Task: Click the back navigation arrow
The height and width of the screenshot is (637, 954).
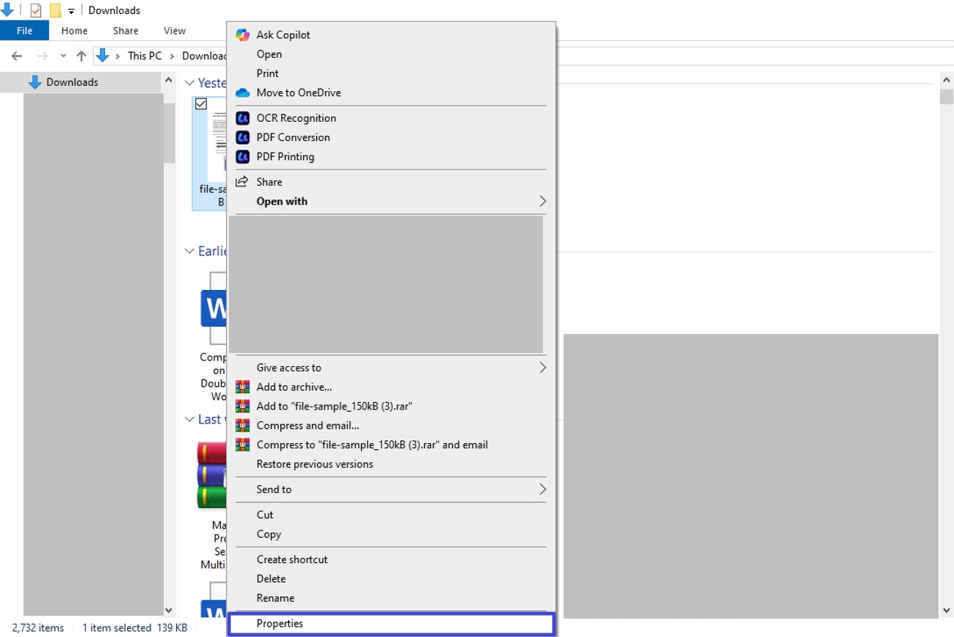Action: click(x=16, y=55)
